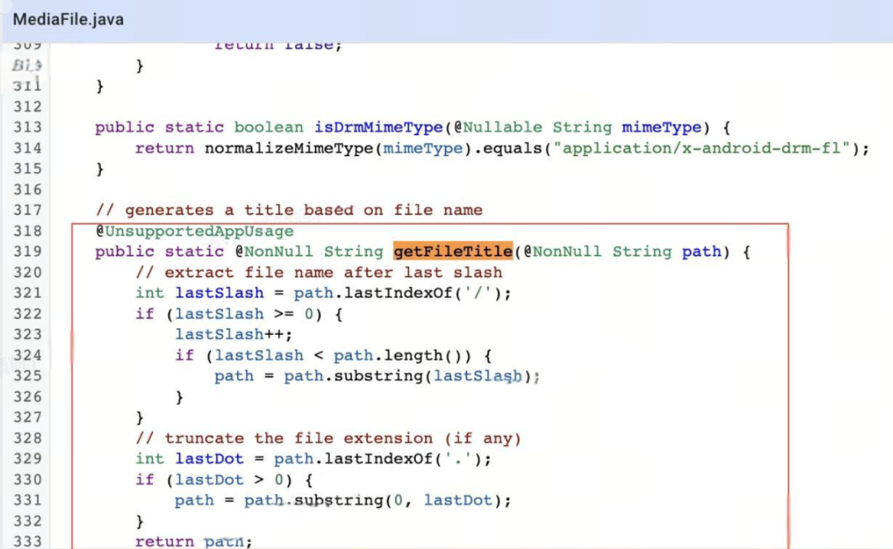Select line number 328
893x549 pixels.
(x=27, y=438)
